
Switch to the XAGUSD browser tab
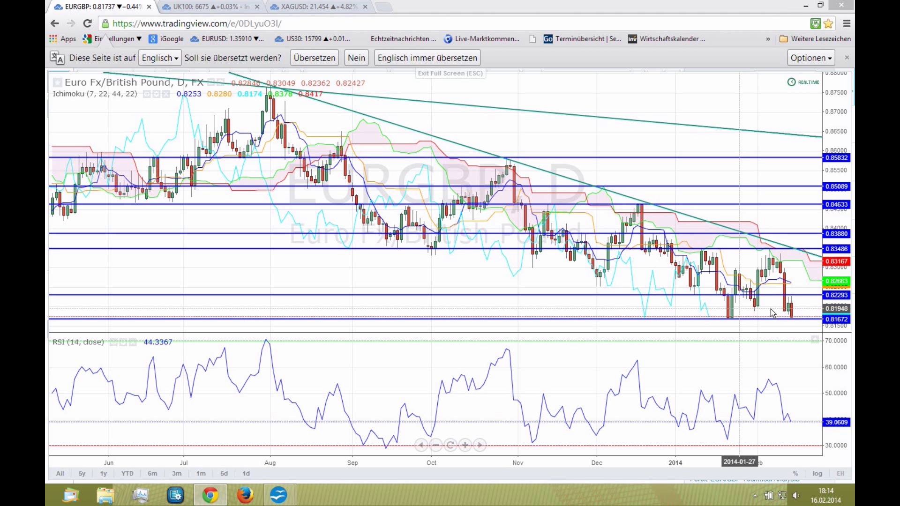[x=319, y=7]
